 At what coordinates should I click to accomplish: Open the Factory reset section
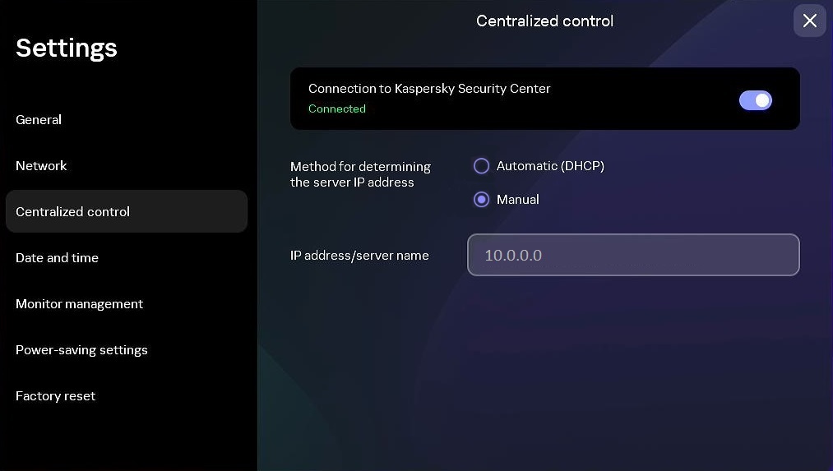55,396
